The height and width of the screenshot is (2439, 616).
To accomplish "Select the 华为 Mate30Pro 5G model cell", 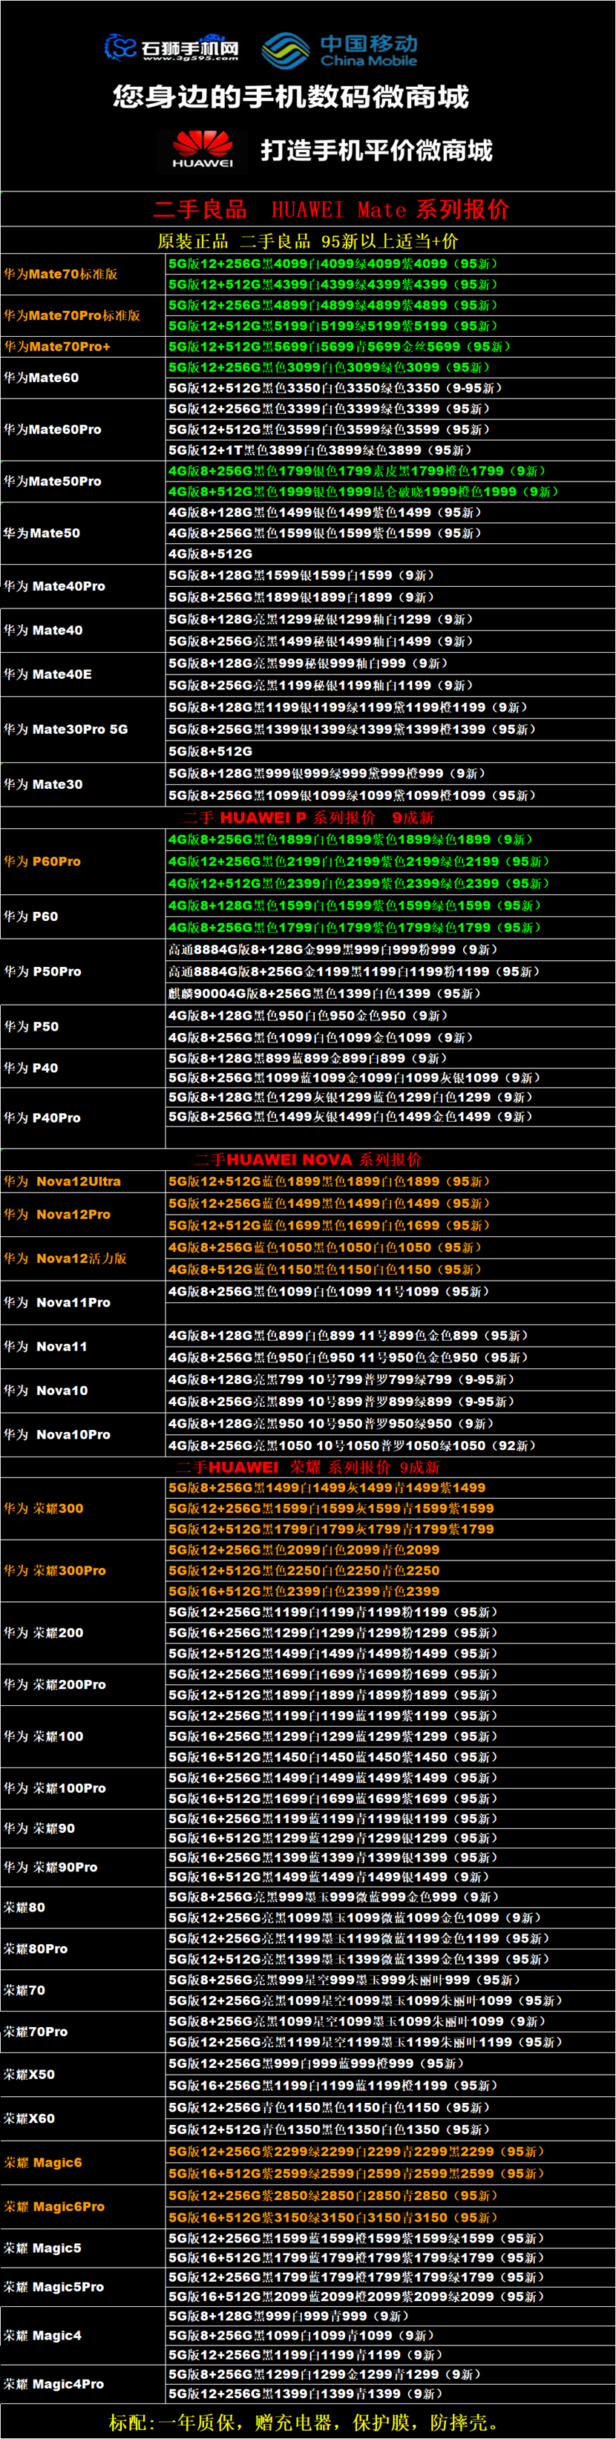I will [83, 729].
